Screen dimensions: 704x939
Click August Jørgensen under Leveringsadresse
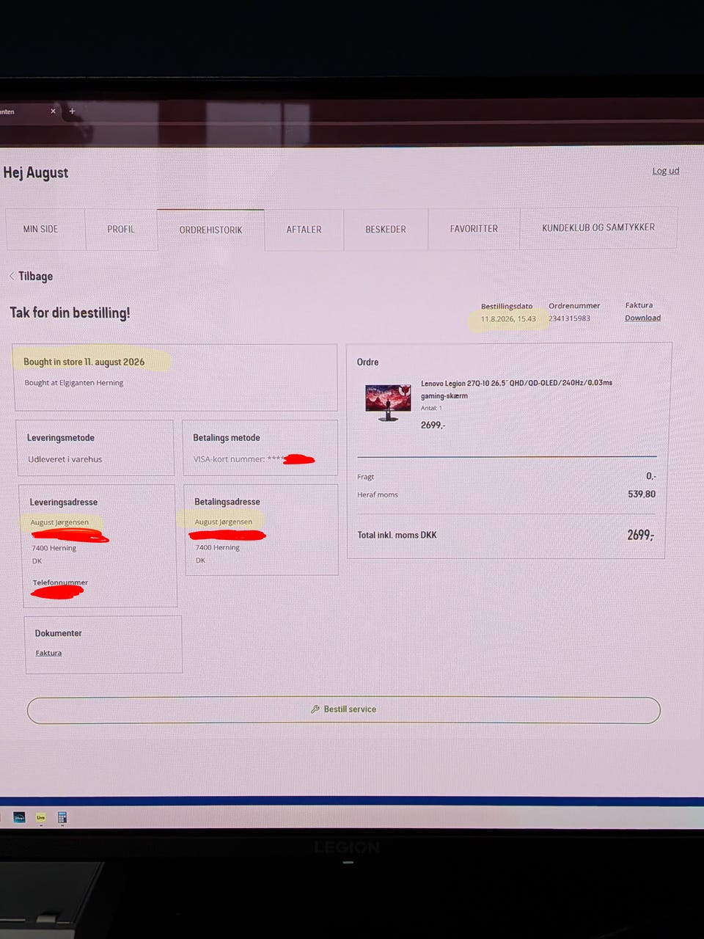59,522
